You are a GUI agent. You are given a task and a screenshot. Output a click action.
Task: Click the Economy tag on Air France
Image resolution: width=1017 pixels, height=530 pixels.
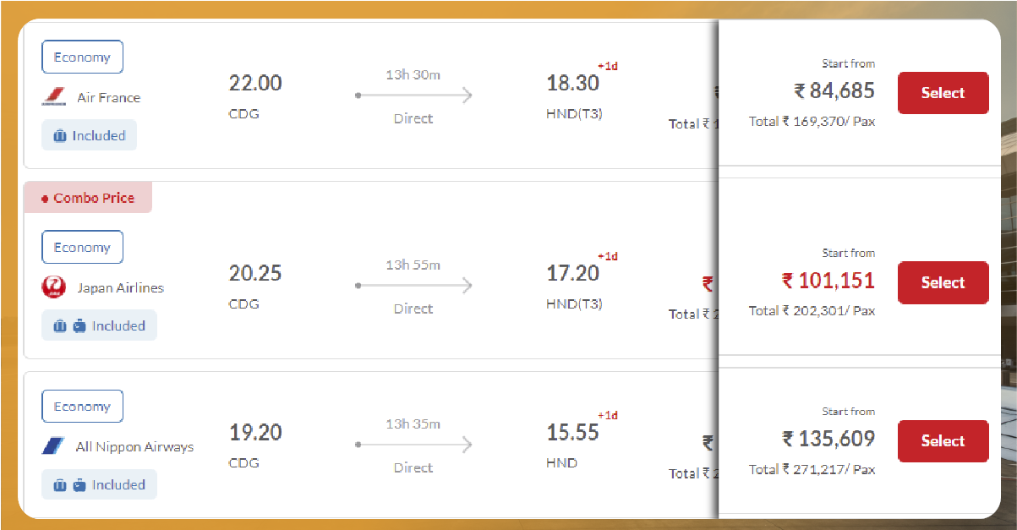point(82,57)
